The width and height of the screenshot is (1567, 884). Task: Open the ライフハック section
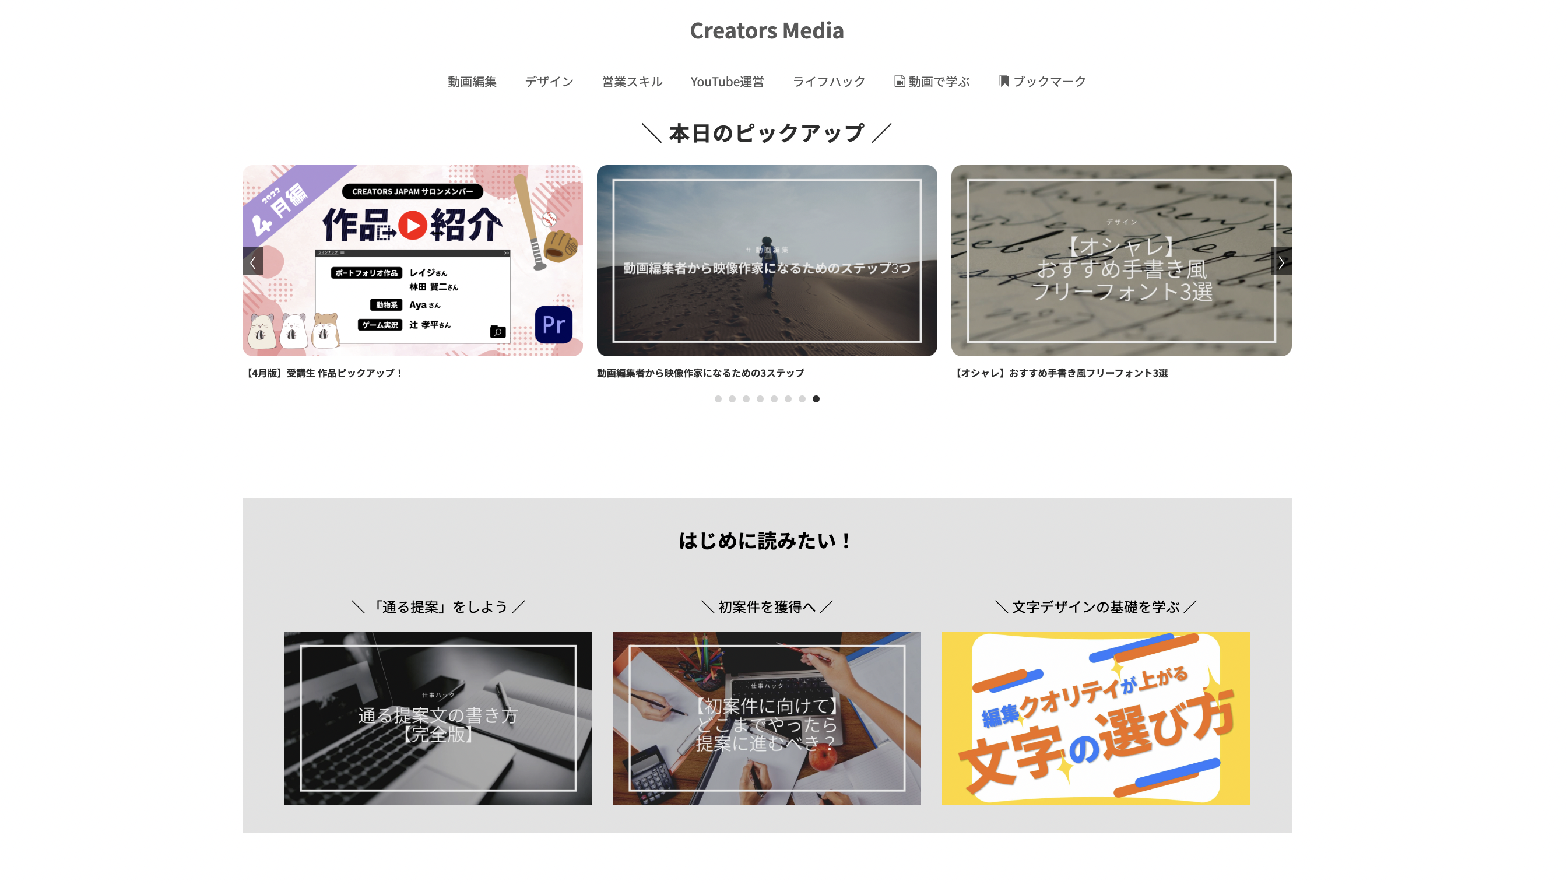(829, 80)
